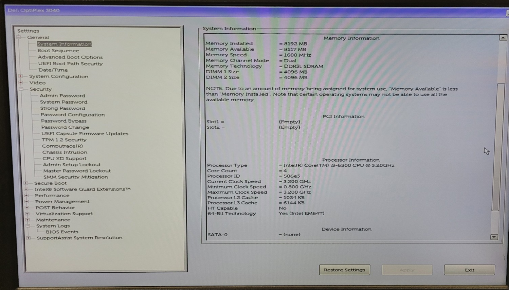
Task: Select Master Password Lockout
Action: pos(77,171)
